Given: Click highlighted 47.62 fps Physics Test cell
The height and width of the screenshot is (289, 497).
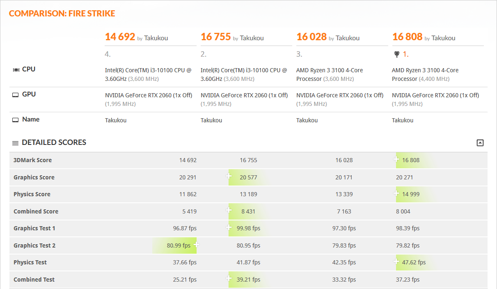Looking at the screenshot, I should point(414,262).
